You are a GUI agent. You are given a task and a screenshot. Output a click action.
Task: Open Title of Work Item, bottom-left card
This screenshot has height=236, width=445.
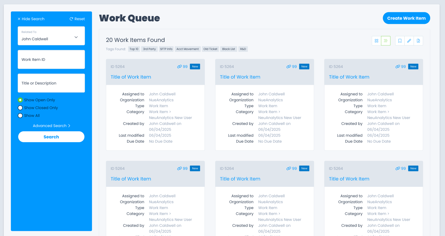tap(131, 179)
